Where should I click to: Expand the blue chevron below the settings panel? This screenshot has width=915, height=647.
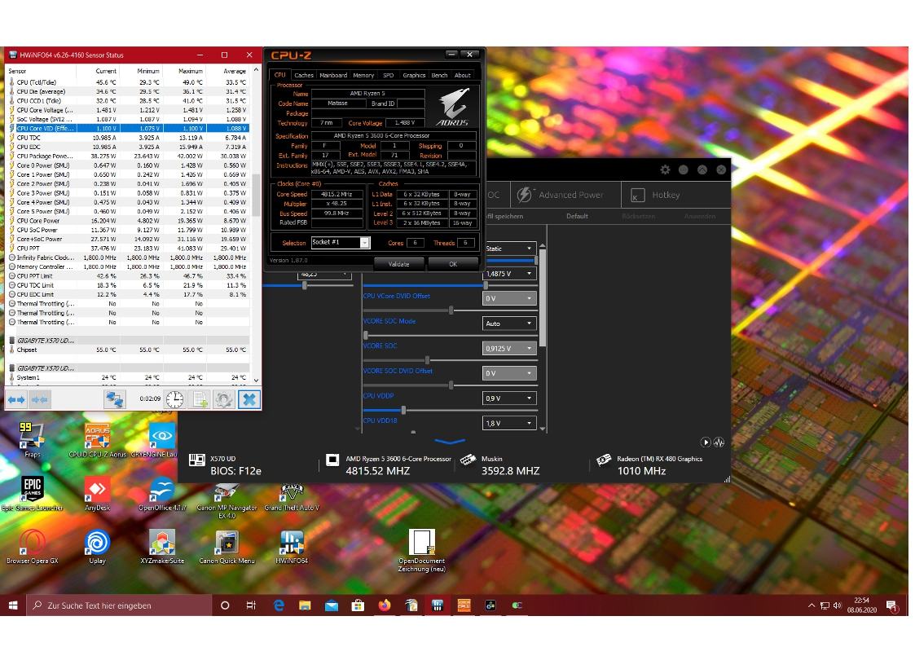pos(450,442)
